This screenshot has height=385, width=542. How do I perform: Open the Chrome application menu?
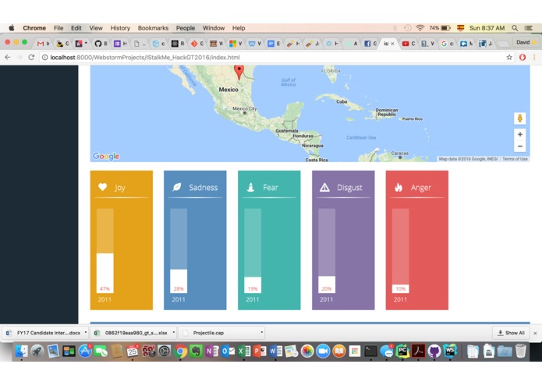point(34,28)
